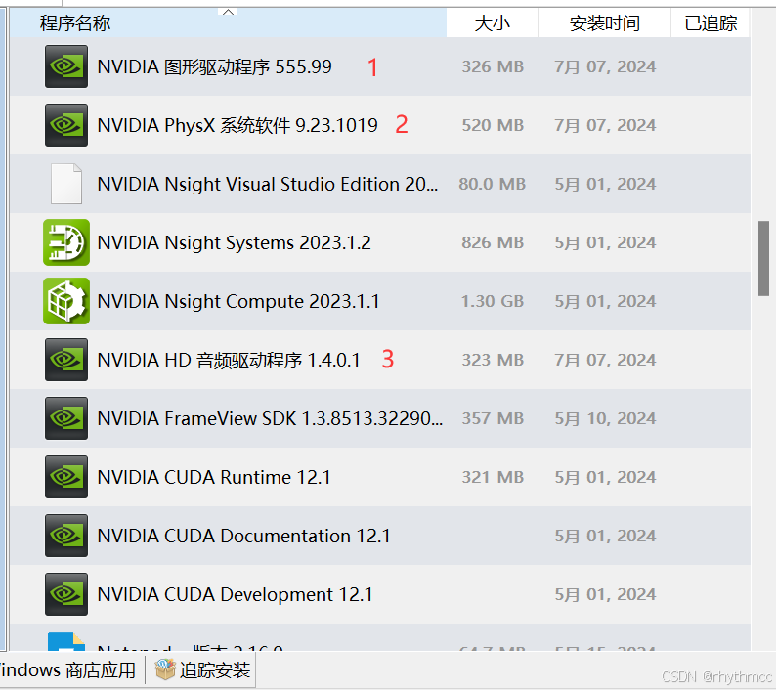
Task: Click the 357 MB size value
Action: (x=493, y=418)
